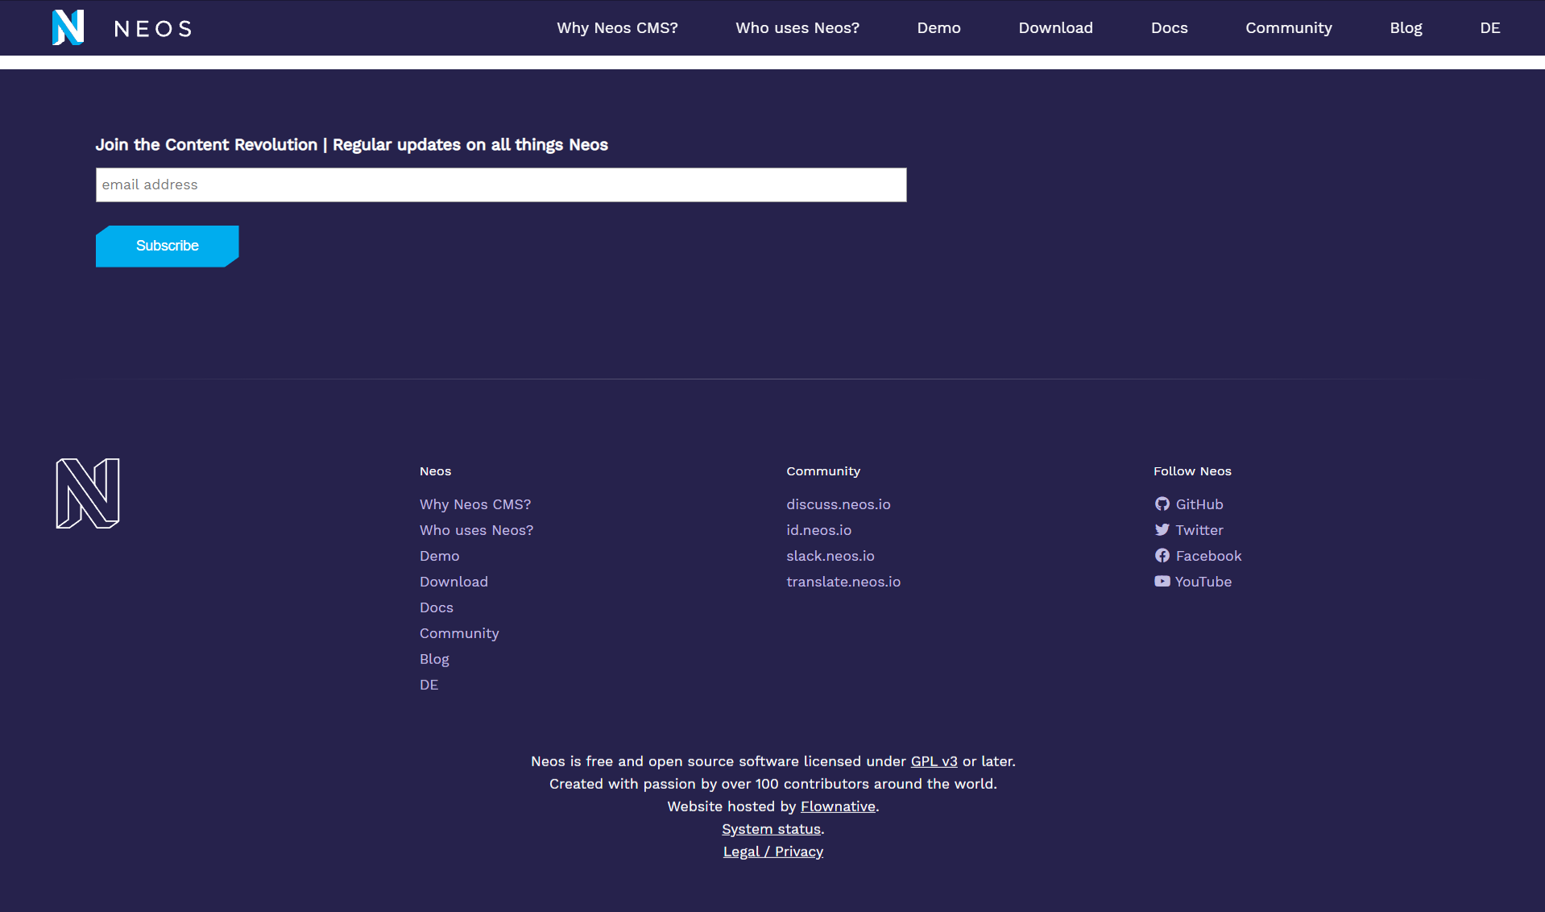This screenshot has height=912, width=1545.
Task: Check the System status link
Action: coord(769,828)
